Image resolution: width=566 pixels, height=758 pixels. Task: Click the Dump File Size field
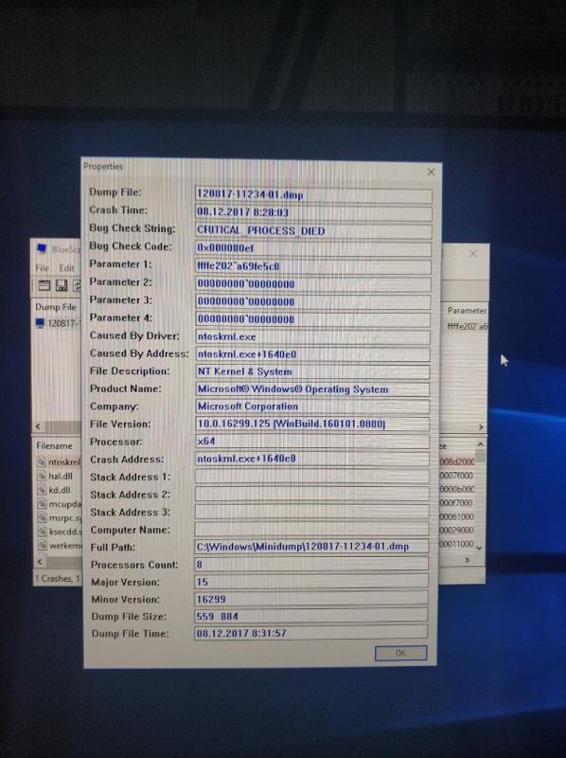tap(311, 616)
